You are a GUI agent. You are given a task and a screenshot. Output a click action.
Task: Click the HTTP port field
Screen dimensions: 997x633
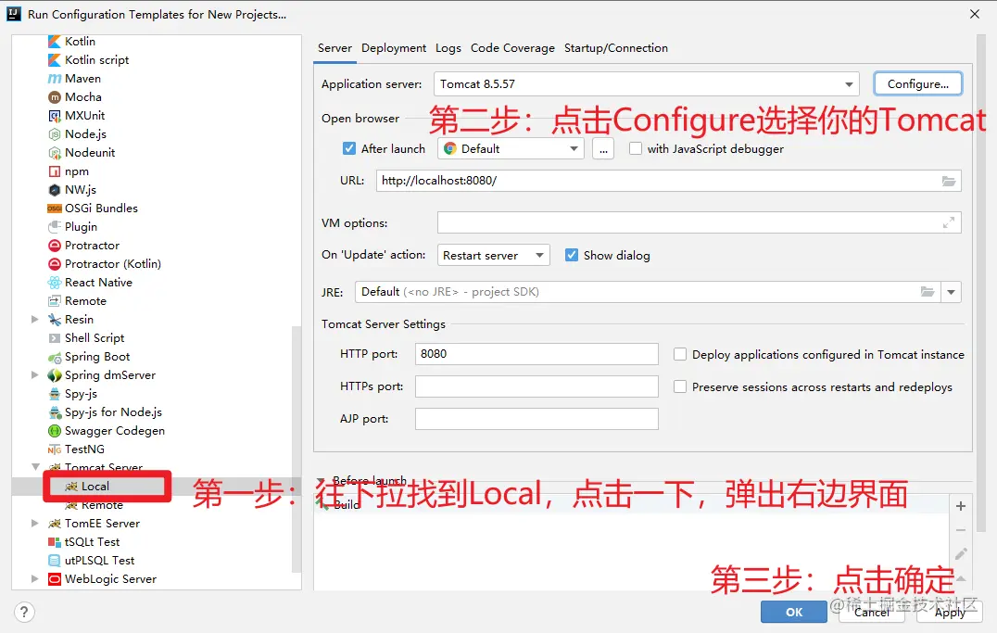click(x=536, y=354)
